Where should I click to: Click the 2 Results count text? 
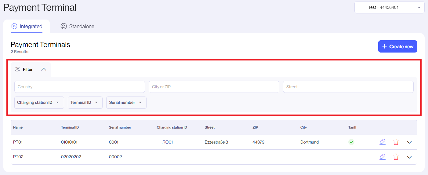pos(20,52)
